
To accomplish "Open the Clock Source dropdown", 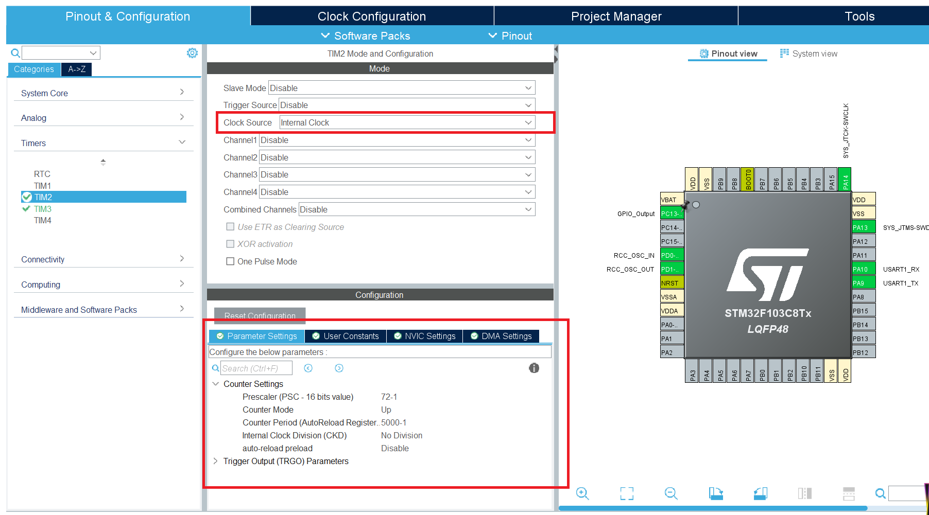I will click(407, 122).
